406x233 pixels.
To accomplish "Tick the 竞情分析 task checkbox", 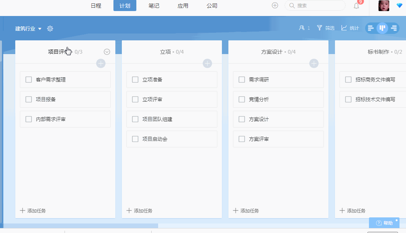I will pyautogui.click(x=242, y=99).
